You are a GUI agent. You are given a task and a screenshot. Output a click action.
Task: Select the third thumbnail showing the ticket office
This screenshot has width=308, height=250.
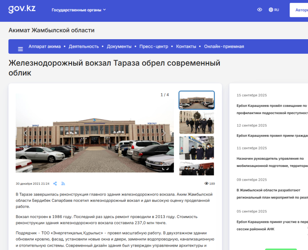(x=196, y=147)
